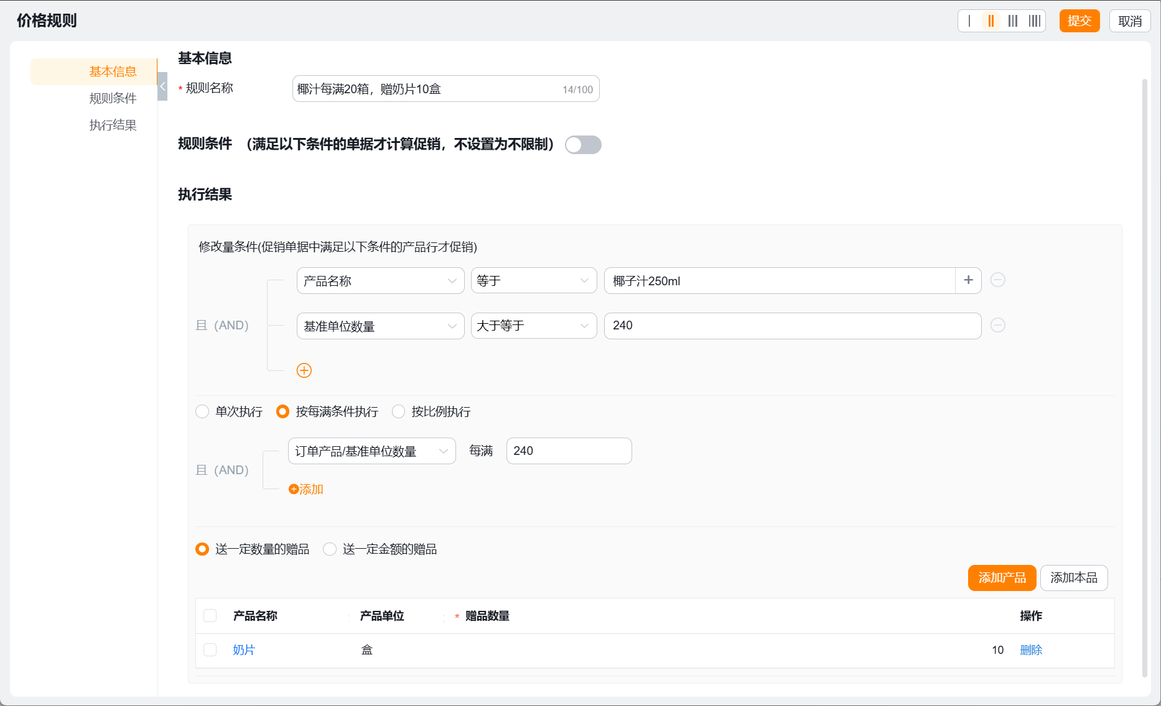Click the 赠品数量 column header
The image size is (1161, 706).
pos(487,616)
